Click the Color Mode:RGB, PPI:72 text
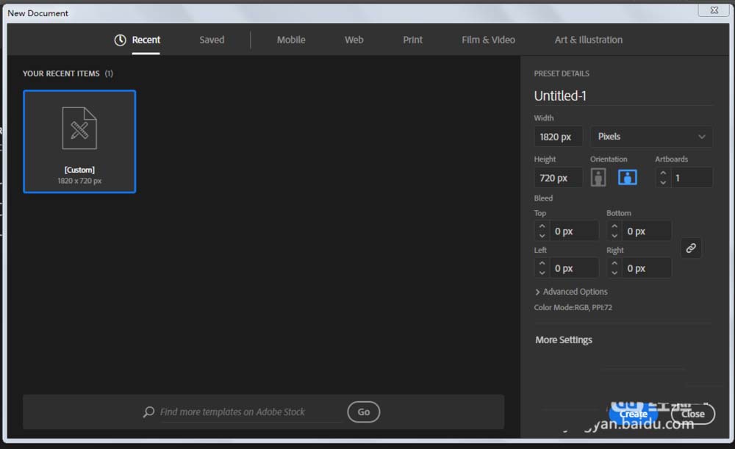This screenshot has height=449, width=735. (573, 307)
